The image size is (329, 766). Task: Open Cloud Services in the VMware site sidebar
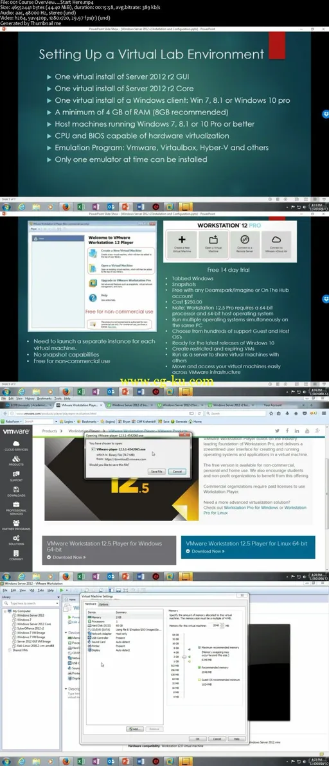point(16,445)
